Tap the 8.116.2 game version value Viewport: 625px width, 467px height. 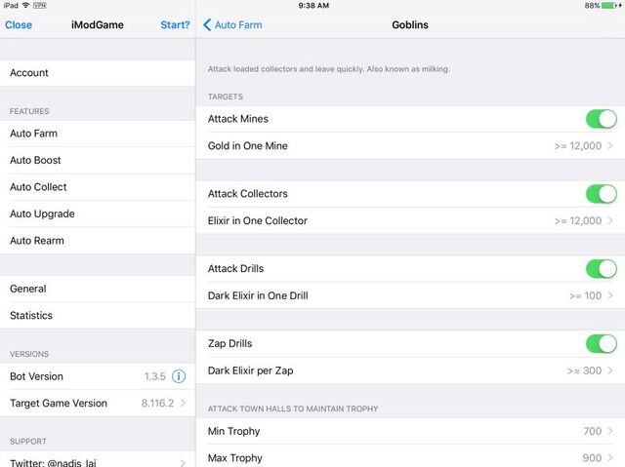pyautogui.click(x=157, y=403)
